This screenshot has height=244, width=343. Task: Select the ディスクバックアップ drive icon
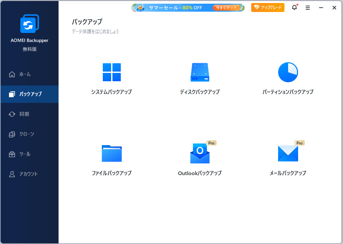click(x=200, y=72)
